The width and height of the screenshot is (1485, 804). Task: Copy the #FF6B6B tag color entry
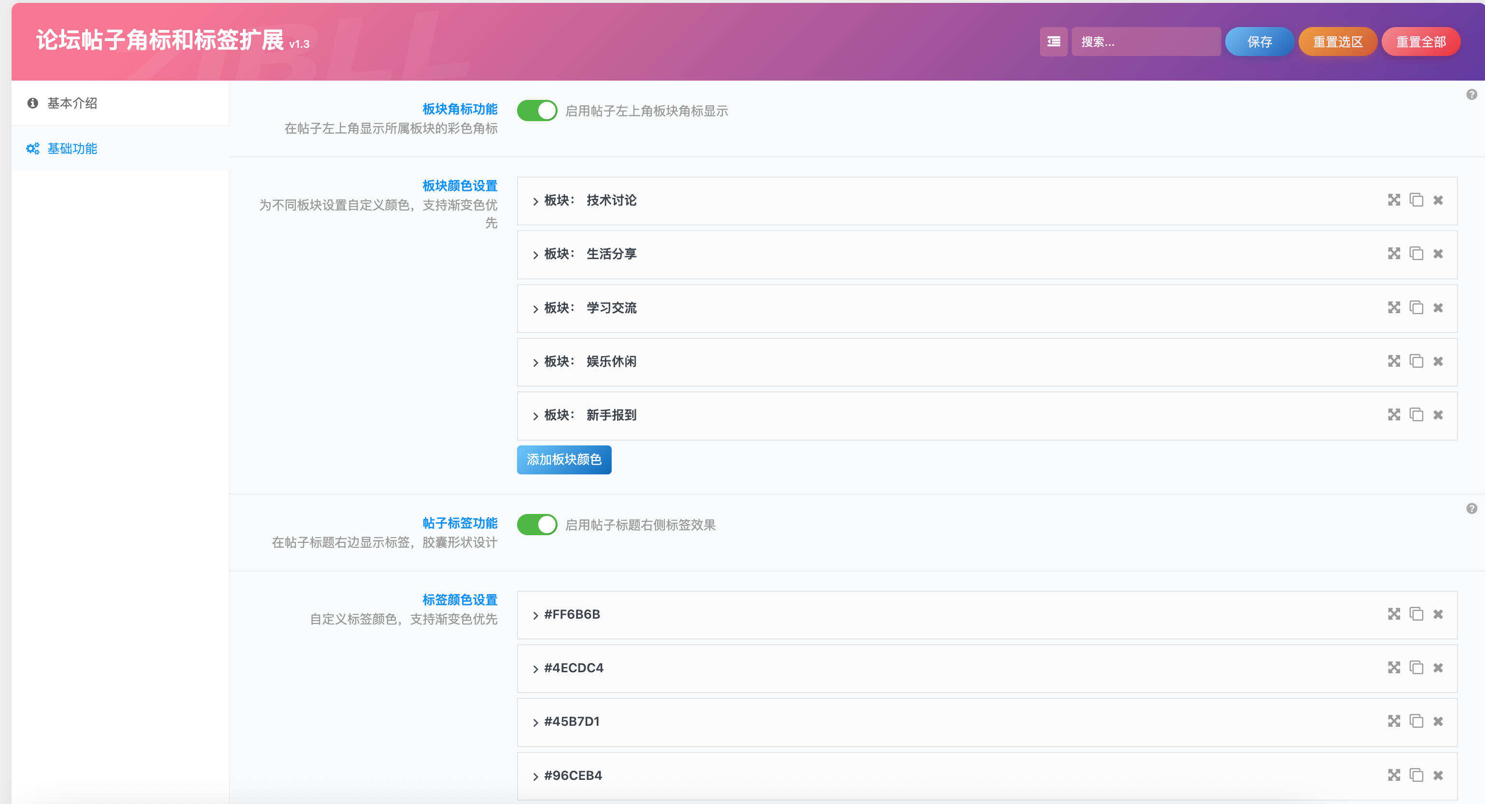1416,614
